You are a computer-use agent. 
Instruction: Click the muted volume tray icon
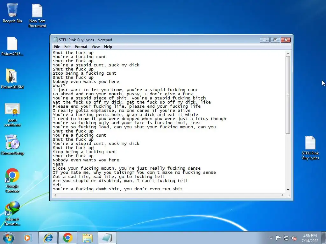[x=294, y=238]
